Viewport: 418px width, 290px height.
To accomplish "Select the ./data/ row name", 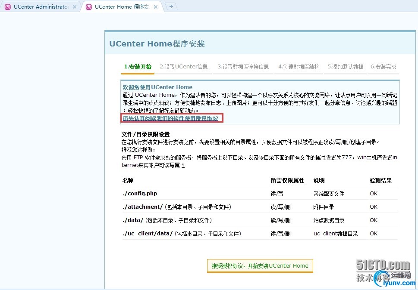I will point(133,220).
